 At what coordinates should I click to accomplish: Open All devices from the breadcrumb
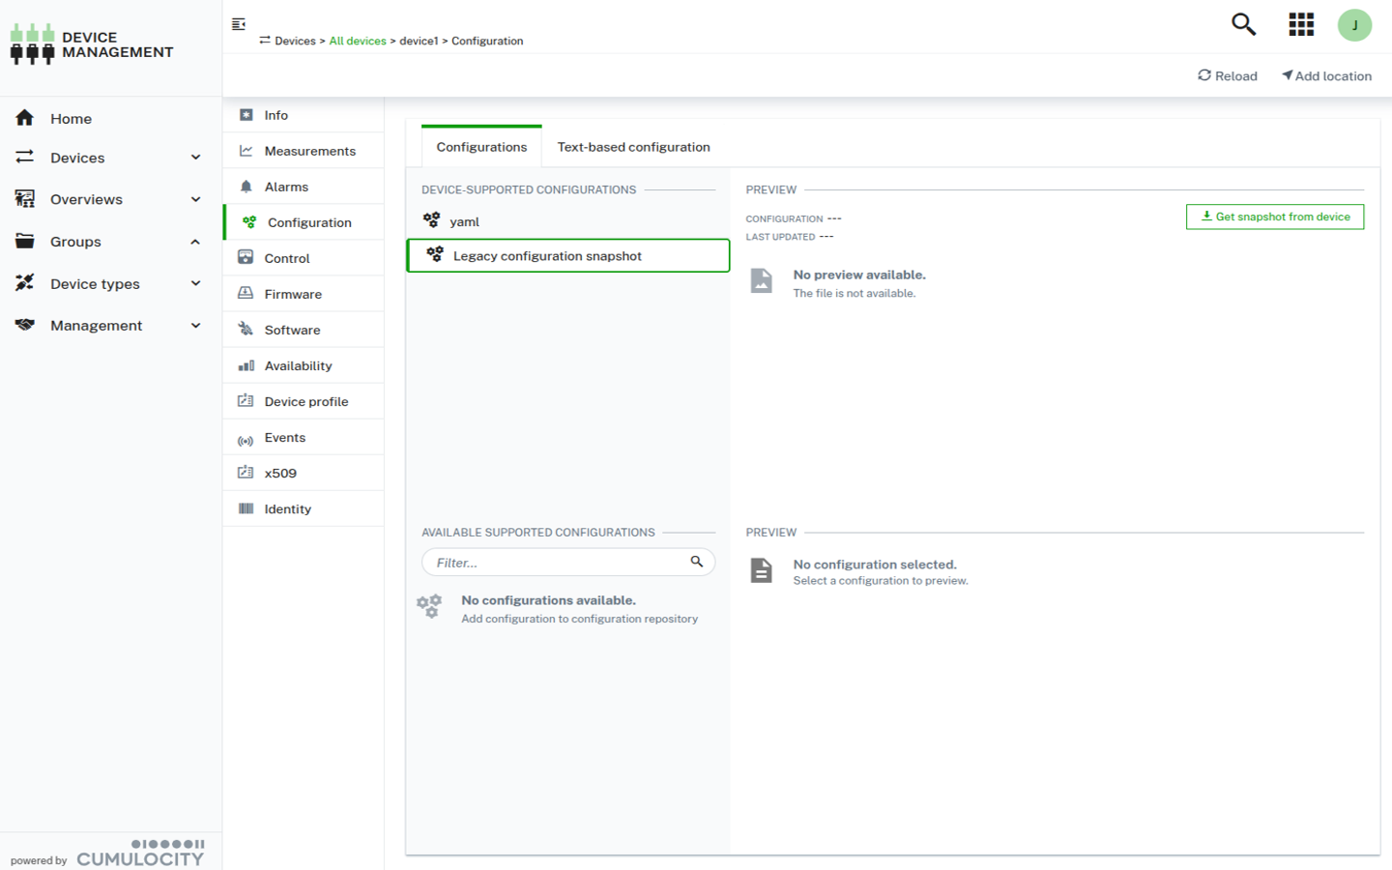click(x=358, y=41)
